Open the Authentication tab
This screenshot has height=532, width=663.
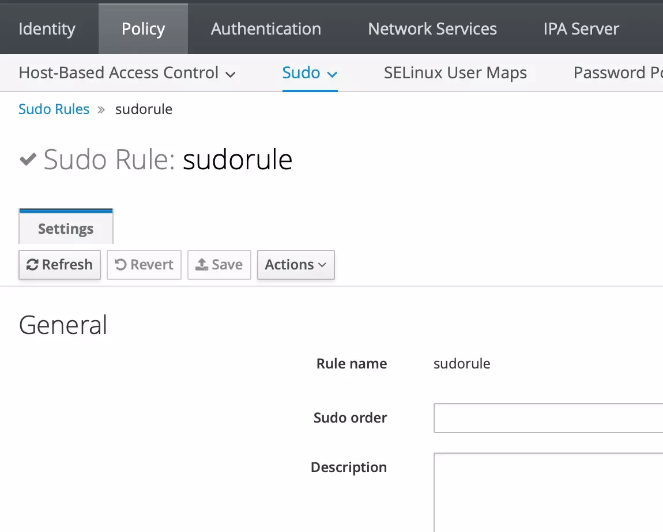pyautogui.click(x=266, y=29)
